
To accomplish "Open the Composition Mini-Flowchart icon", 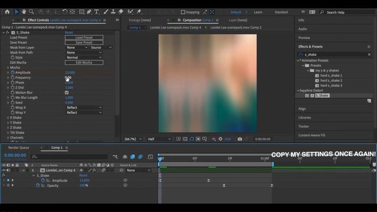I will tap(115, 157).
